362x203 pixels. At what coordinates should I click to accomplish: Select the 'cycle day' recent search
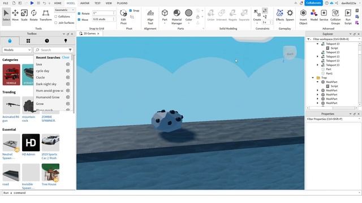(42, 71)
